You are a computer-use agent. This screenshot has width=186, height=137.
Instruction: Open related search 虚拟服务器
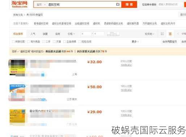(133, 23)
